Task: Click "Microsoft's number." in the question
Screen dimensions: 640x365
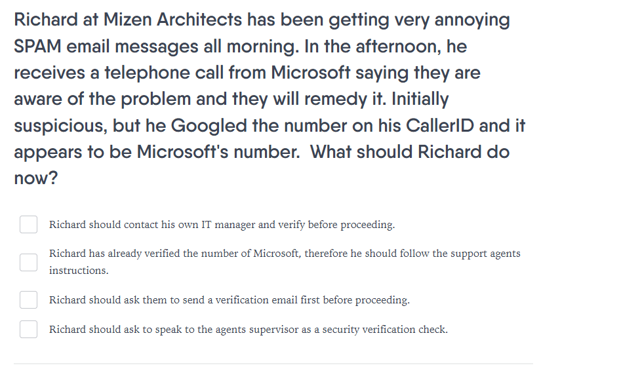Action: (x=218, y=152)
